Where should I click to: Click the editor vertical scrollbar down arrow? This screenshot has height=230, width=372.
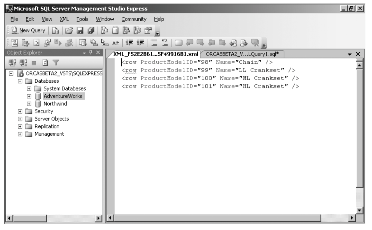tap(359, 210)
